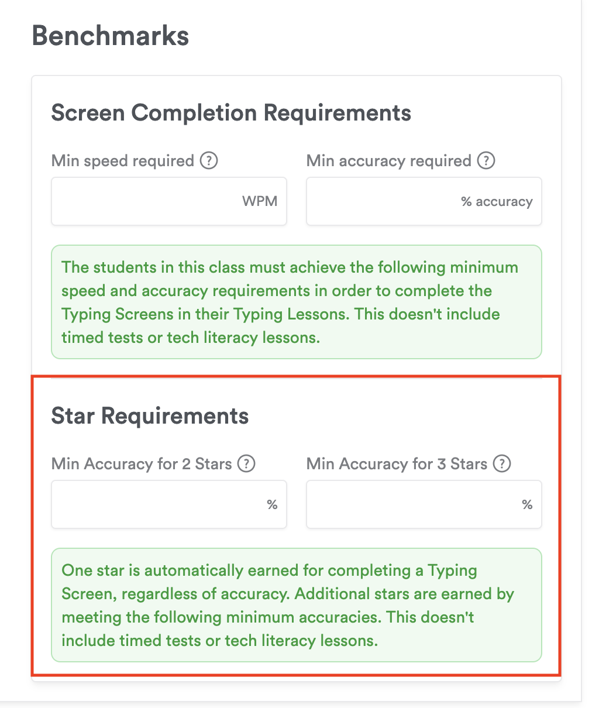Click the % suffix in 2 Stars field

point(272,504)
